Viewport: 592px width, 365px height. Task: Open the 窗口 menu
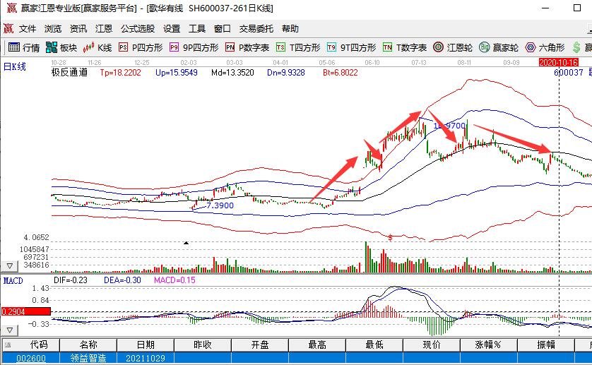pos(222,29)
